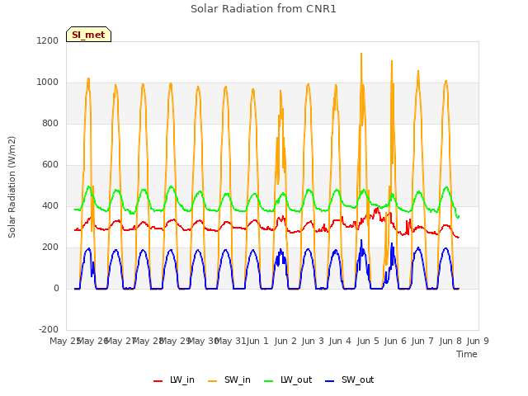
Task: Click the red LW_in legend color marker
Action: click(x=158, y=381)
